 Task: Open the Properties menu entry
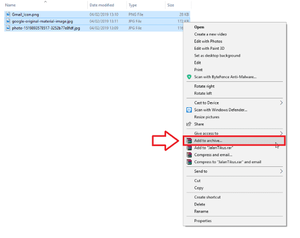203,221
